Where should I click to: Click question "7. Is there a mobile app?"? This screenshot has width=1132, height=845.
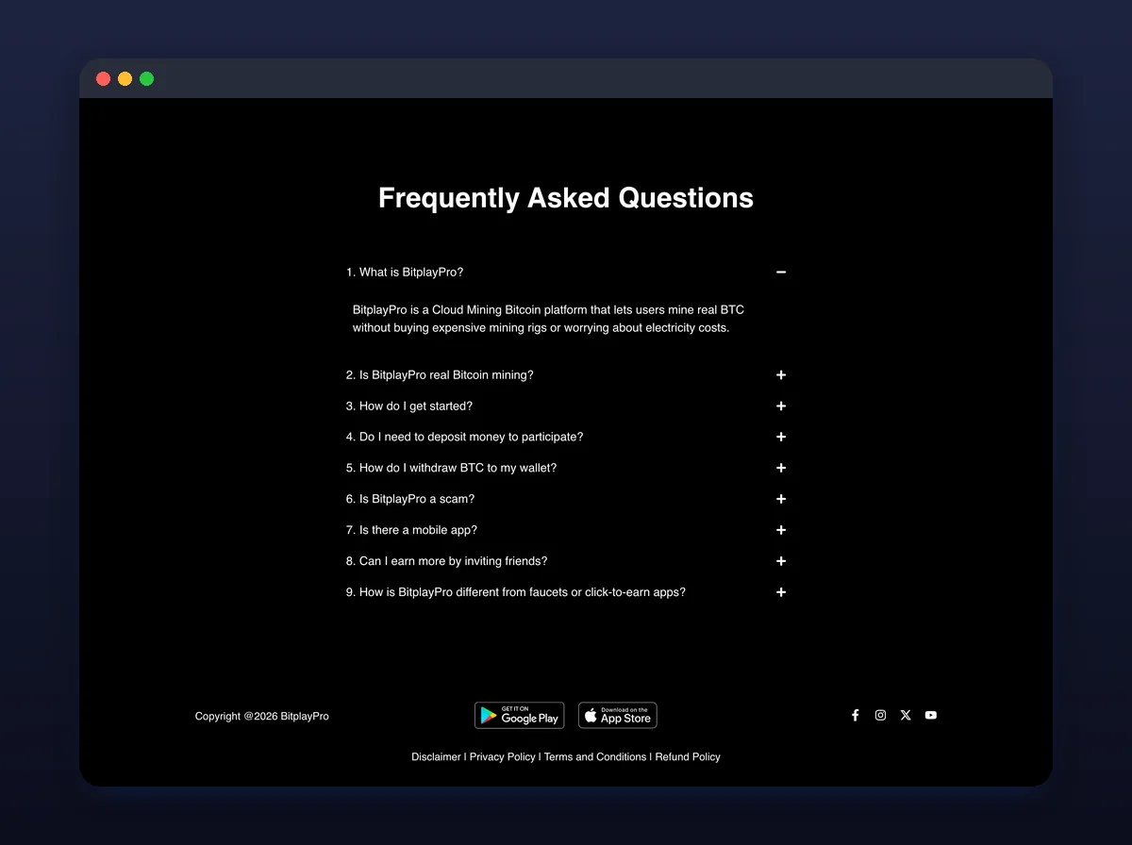tap(411, 531)
